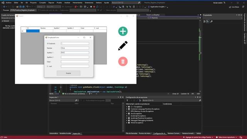Image resolution: width=247 pixels, height=139 pixels.
Task: Open the Depurar menu
Action: (51, 3)
